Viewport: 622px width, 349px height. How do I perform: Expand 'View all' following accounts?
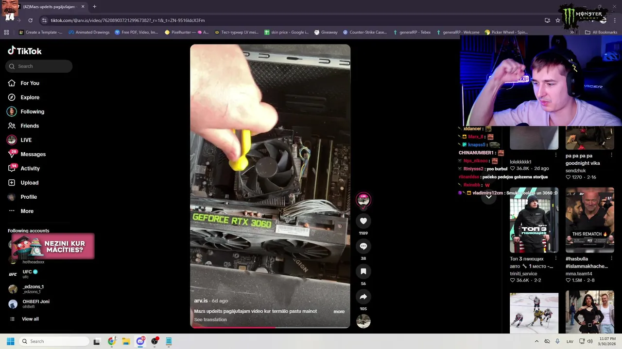click(30, 319)
